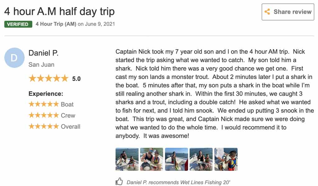Click the Boat experience star rating
Viewport: 318px width, 186px height.
click(x=43, y=104)
